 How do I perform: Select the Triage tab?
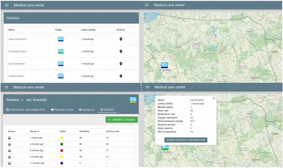[x=107, y=110]
